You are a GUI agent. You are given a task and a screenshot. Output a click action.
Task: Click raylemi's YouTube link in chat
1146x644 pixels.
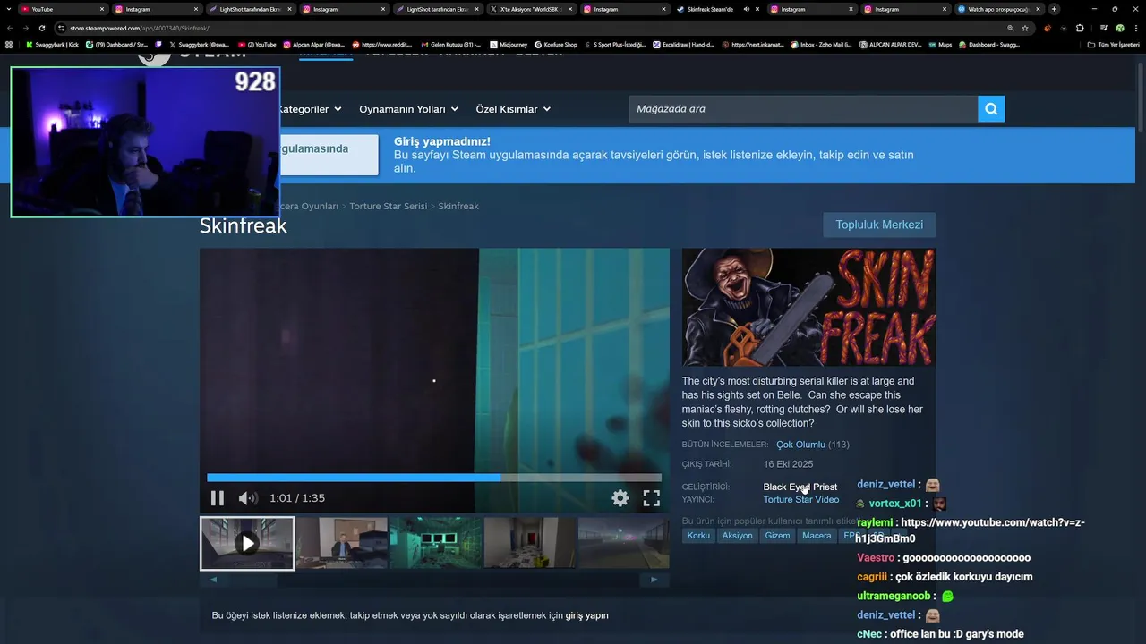(970, 530)
